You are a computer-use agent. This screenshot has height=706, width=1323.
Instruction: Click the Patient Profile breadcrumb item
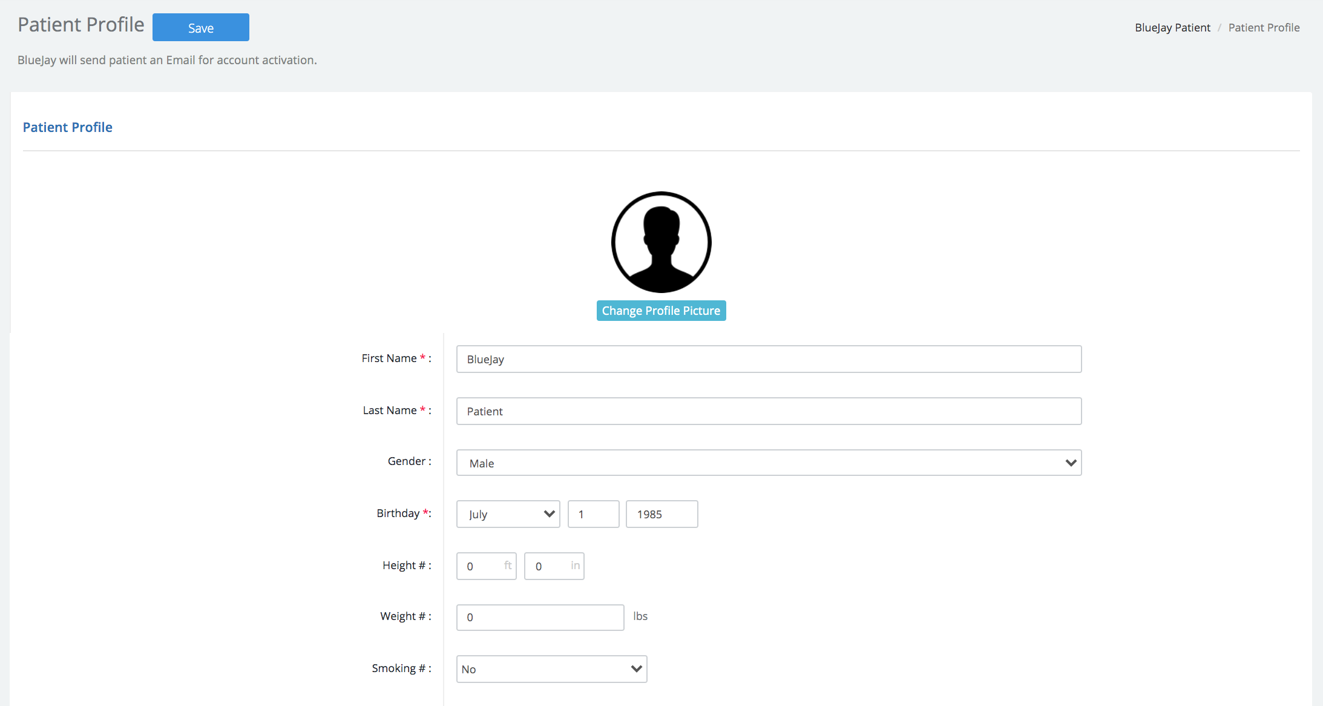(1264, 27)
